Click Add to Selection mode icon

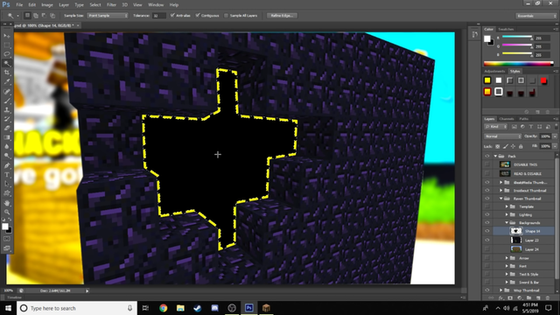click(36, 16)
